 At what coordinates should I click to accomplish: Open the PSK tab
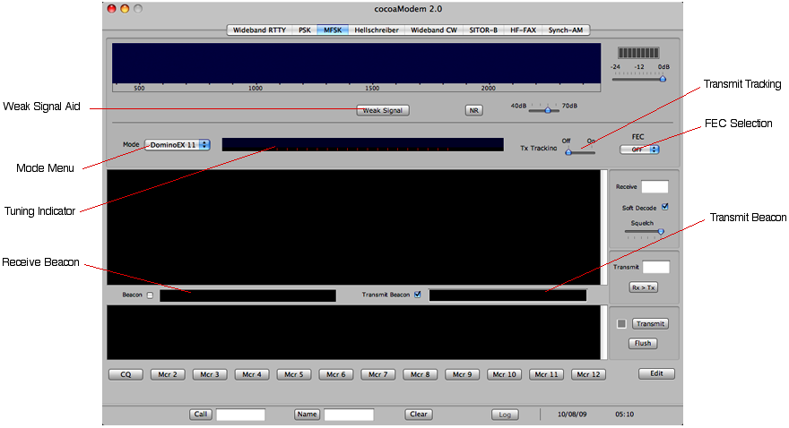[x=305, y=30]
